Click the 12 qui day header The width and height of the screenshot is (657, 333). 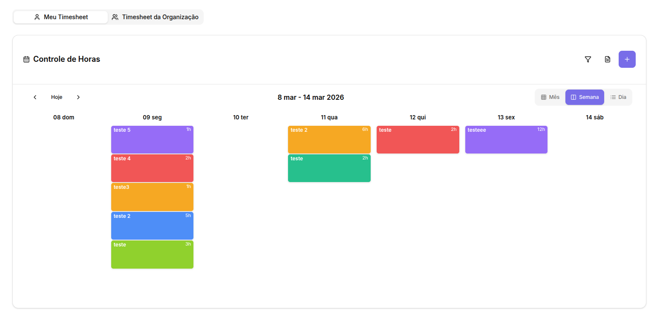[x=418, y=117]
